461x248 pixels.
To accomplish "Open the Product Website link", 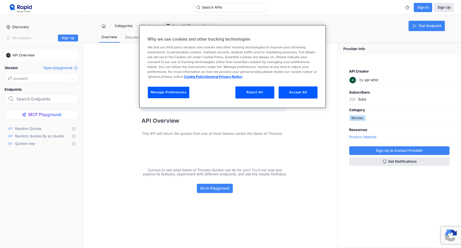I will 363,137.
